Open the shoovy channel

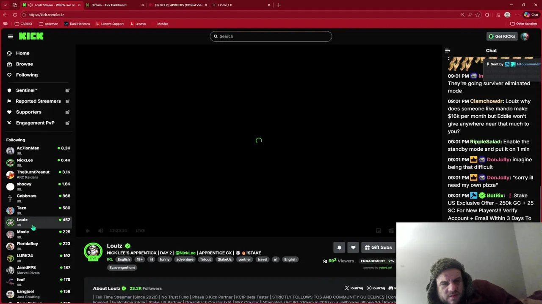(x=38, y=186)
